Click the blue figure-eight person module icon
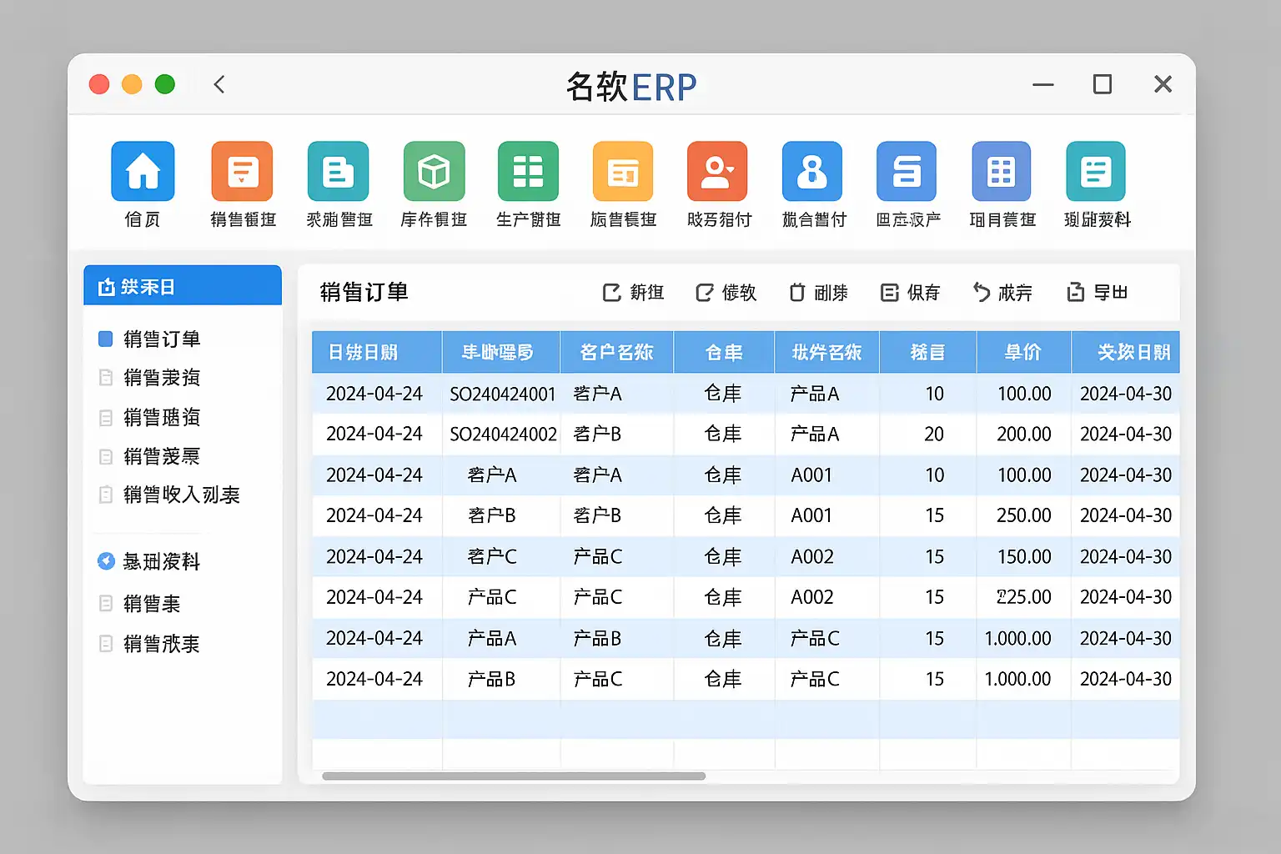The image size is (1281, 854). [812, 172]
